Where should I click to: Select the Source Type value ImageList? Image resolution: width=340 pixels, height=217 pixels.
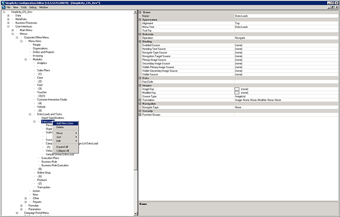click(286, 96)
